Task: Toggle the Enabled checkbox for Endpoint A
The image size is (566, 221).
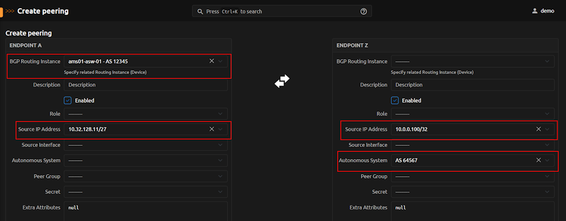Action: (x=68, y=101)
